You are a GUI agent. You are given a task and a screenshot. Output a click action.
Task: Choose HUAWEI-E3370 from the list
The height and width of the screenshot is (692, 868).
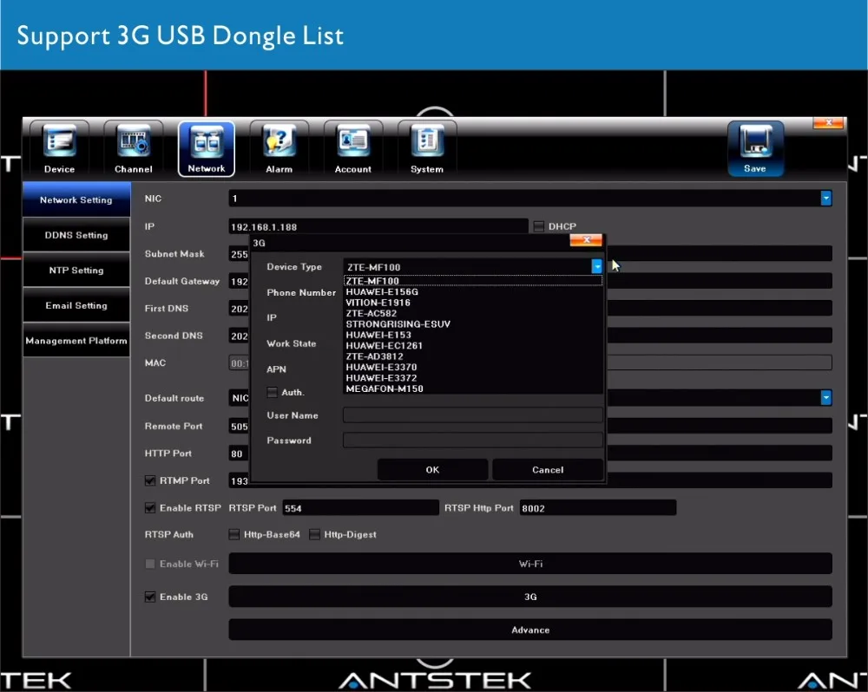[x=473, y=368]
